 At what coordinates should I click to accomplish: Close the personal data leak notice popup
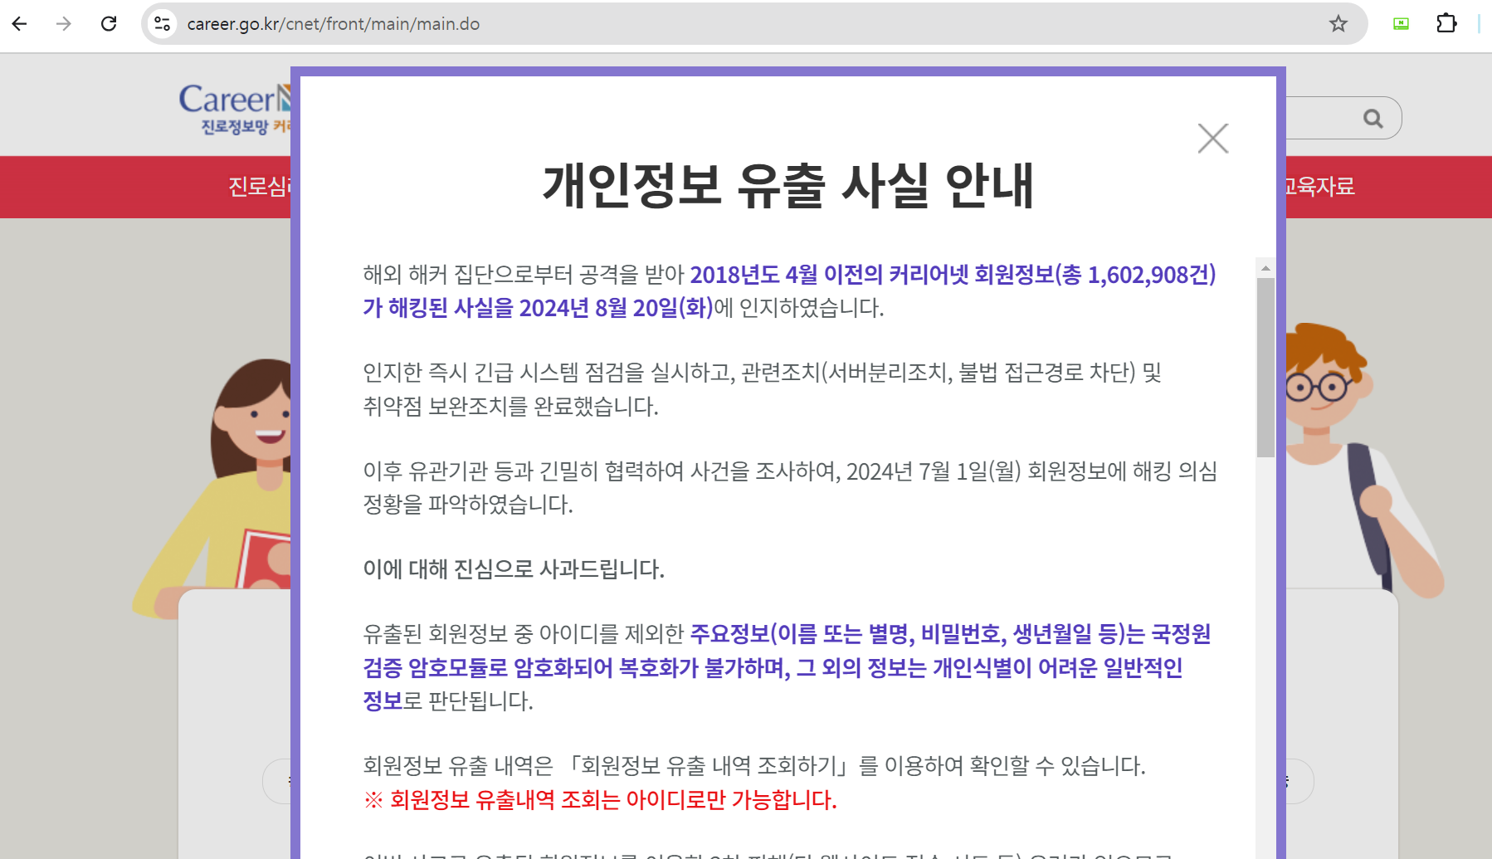[x=1212, y=139]
